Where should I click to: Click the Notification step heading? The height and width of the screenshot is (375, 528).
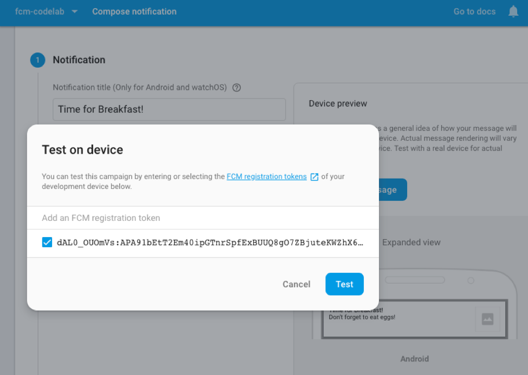(x=79, y=60)
